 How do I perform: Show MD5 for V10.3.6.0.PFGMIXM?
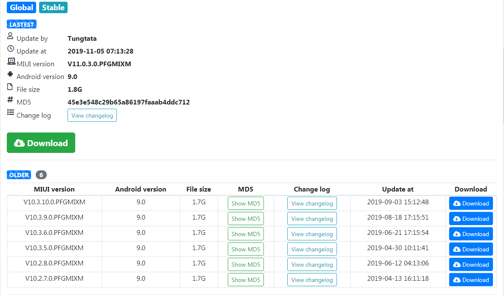(246, 234)
